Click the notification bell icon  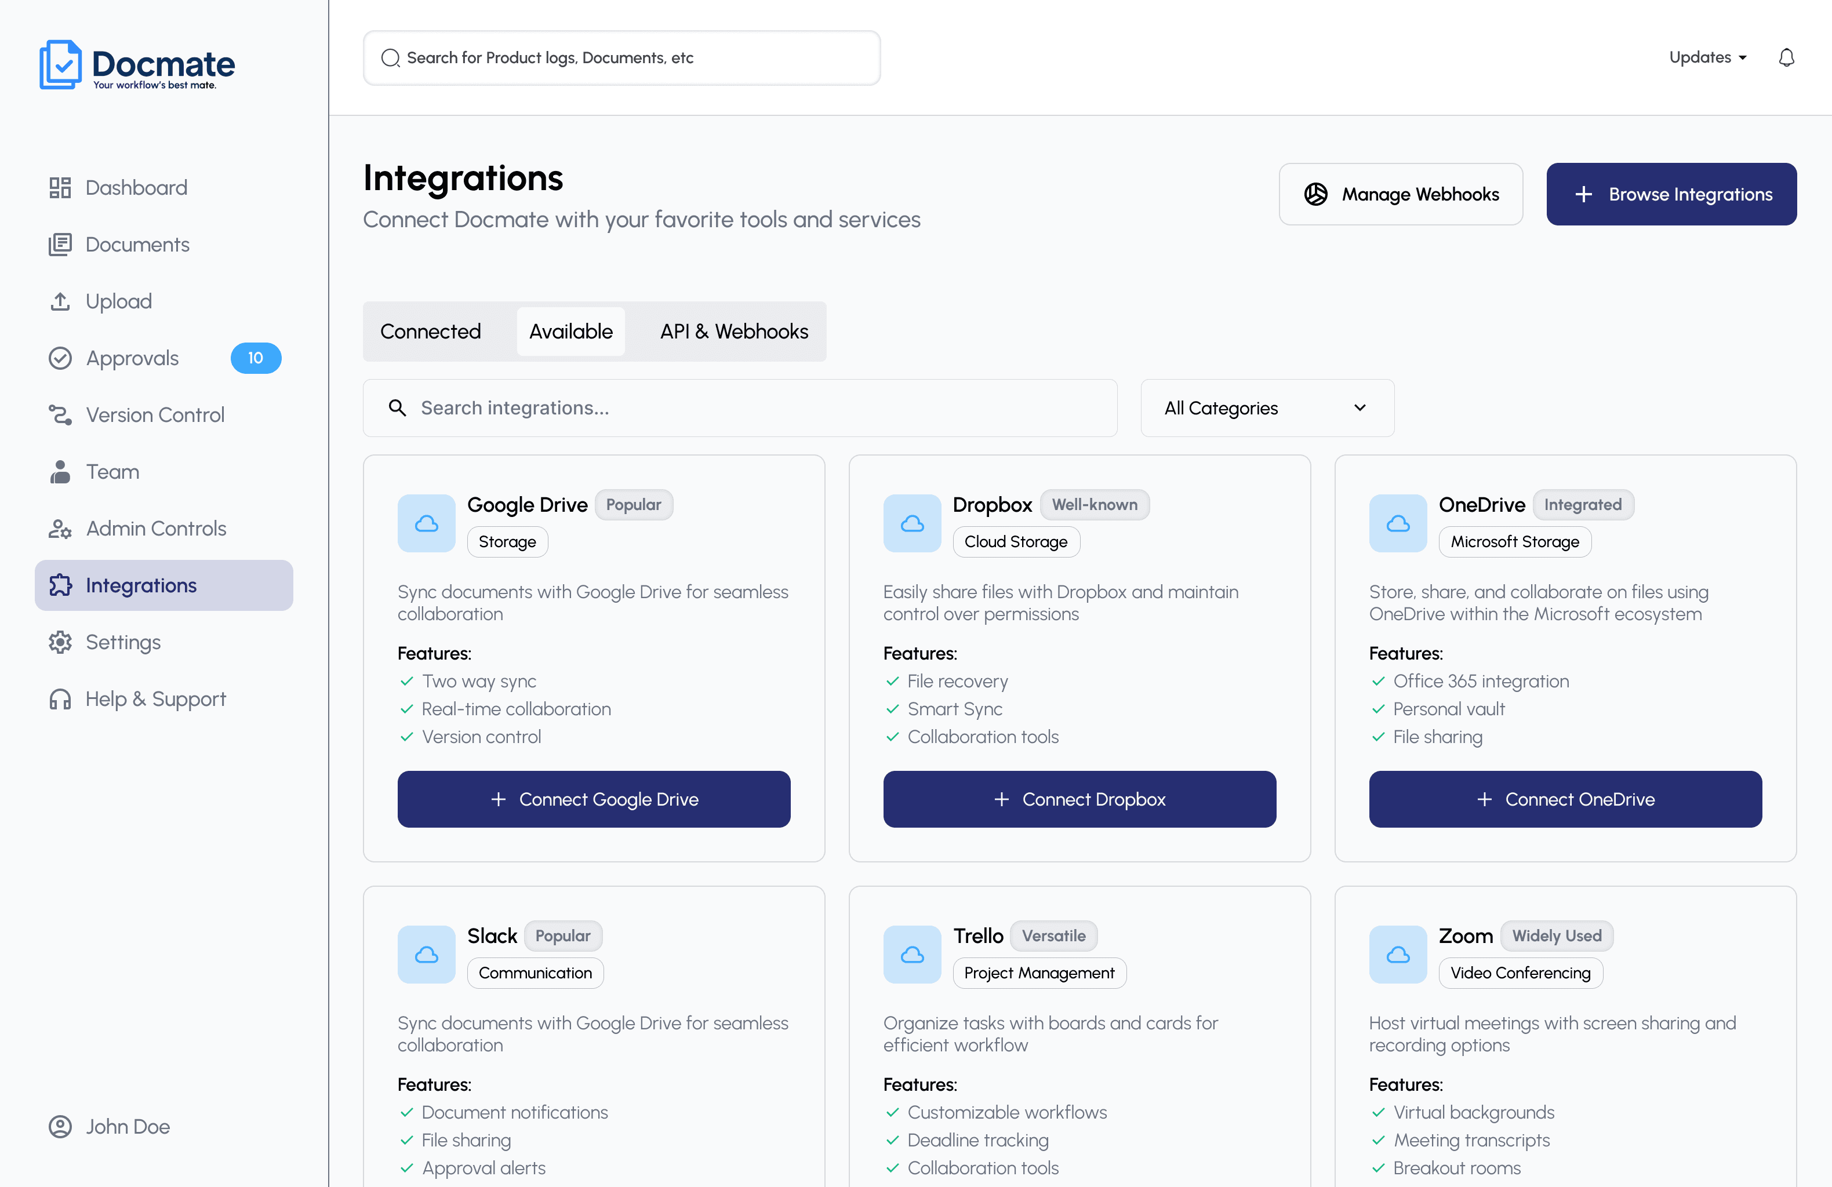tap(1786, 58)
